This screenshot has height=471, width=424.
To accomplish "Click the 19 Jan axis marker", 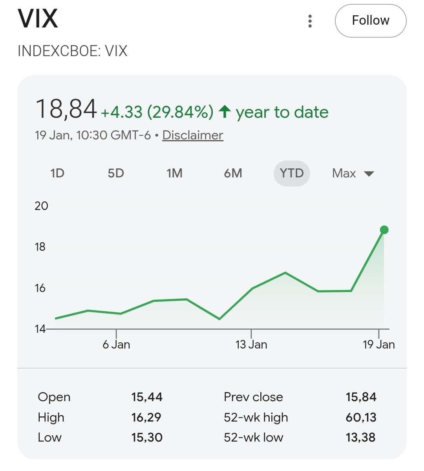I will click(x=378, y=344).
